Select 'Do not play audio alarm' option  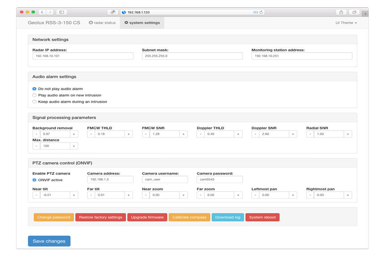34,89
